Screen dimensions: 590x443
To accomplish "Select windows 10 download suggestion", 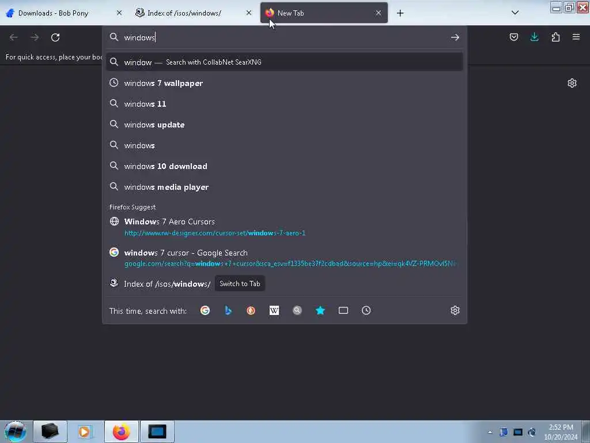I will tap(285, 166).
